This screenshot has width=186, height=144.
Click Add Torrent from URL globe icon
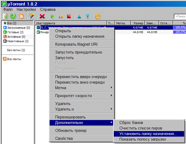pyautogui.click(x=13, y=16)
